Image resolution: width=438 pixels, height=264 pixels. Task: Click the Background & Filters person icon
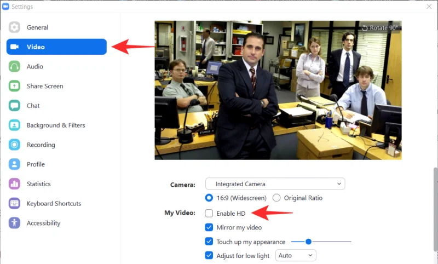(x=14, y=125)
